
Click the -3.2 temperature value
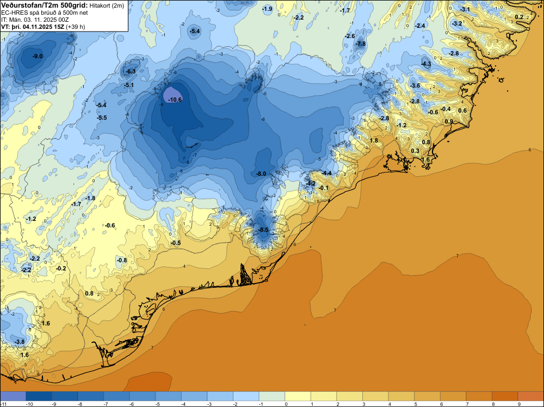point(457,23)
